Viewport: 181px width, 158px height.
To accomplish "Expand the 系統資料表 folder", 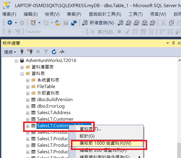I will [x=28, y=80].
